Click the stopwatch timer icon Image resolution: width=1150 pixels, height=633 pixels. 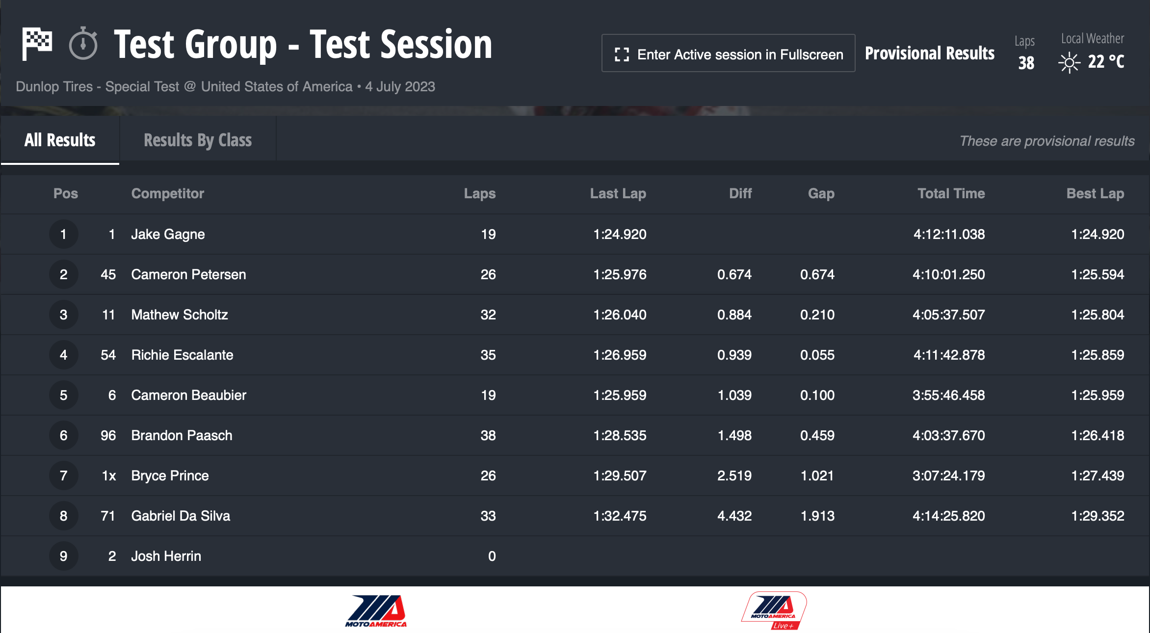click(x=83, y=44)
